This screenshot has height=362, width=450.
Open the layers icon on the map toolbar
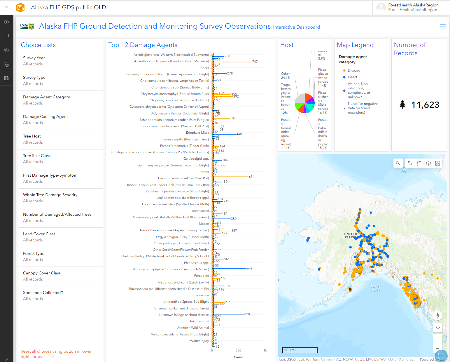pos(428,163)
